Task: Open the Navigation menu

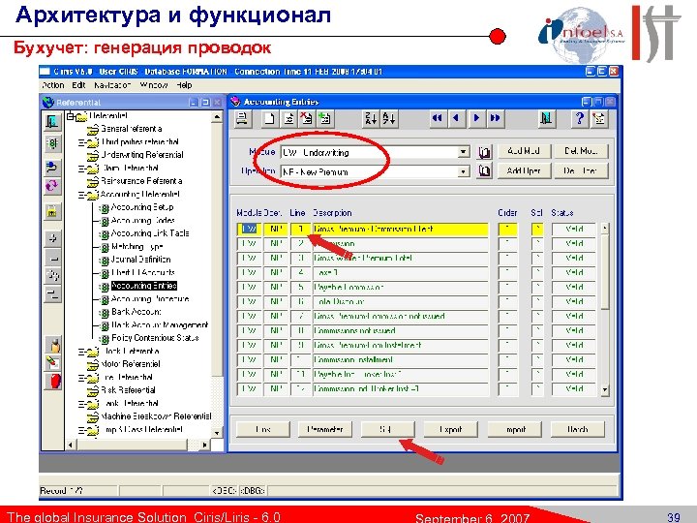Action: click(x=112, y=85)
